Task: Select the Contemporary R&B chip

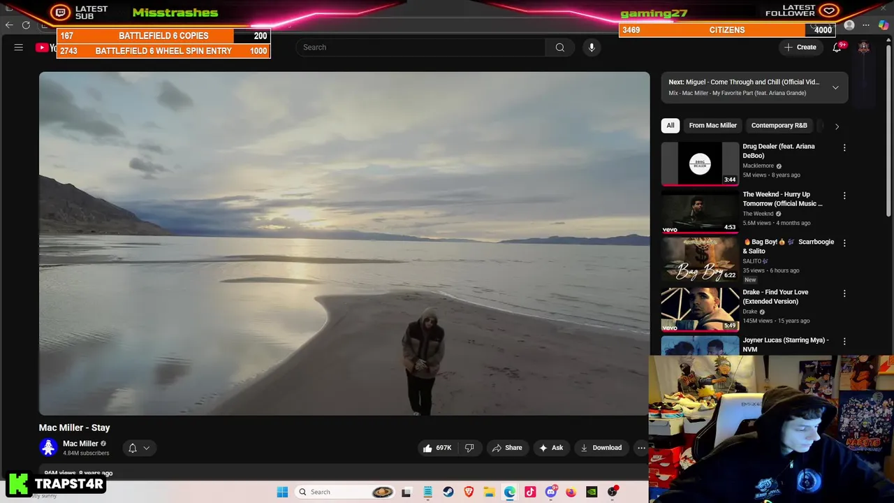Action: pyautogui.click(x=779, y=126)
